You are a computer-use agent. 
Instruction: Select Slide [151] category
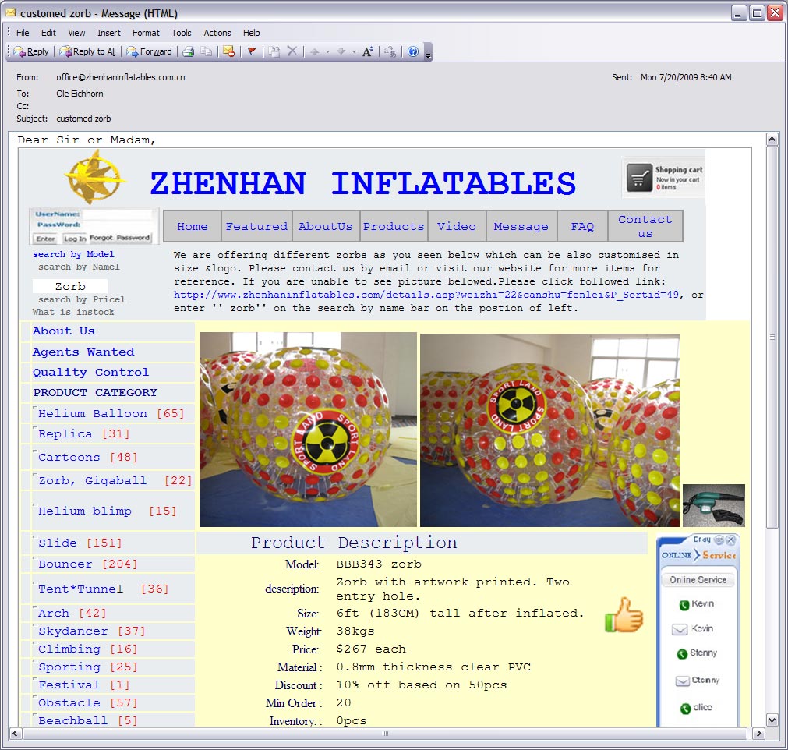pos(80,543)
